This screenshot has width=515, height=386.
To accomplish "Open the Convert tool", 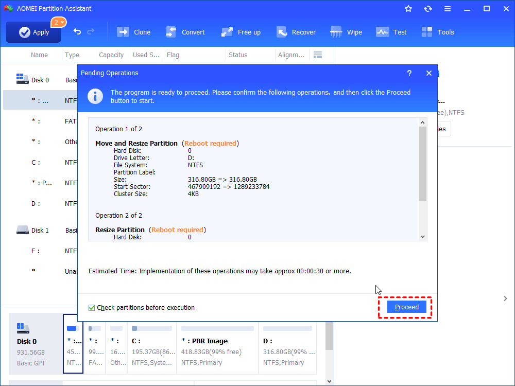I will click(x=185, y=32).
